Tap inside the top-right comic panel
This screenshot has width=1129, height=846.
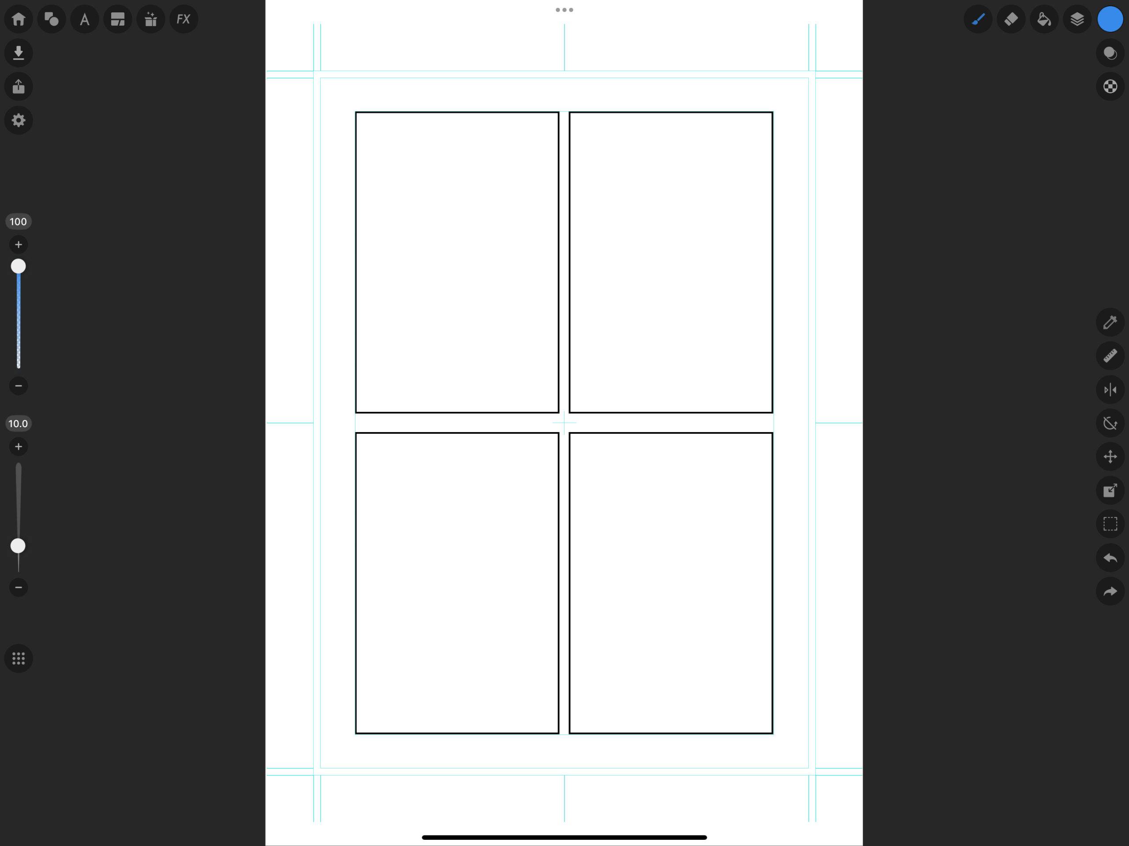[671, 262]
